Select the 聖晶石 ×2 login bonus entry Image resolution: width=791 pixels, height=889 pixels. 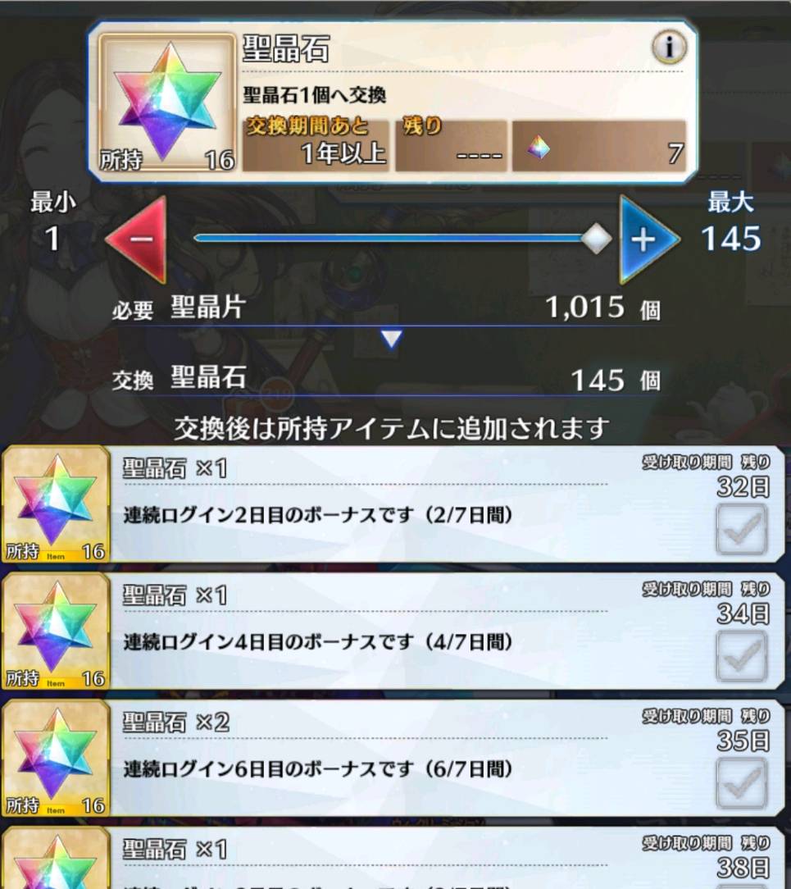tap(393, 758)
